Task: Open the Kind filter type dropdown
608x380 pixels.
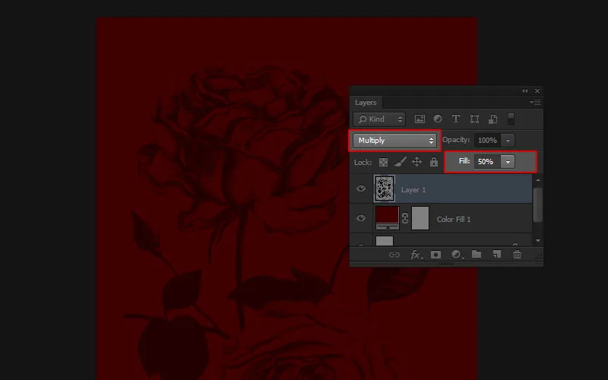Action: (379, 119)
